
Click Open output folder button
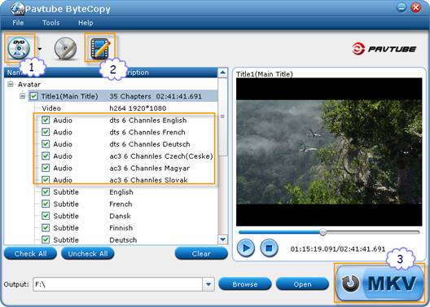coord(302,284)
